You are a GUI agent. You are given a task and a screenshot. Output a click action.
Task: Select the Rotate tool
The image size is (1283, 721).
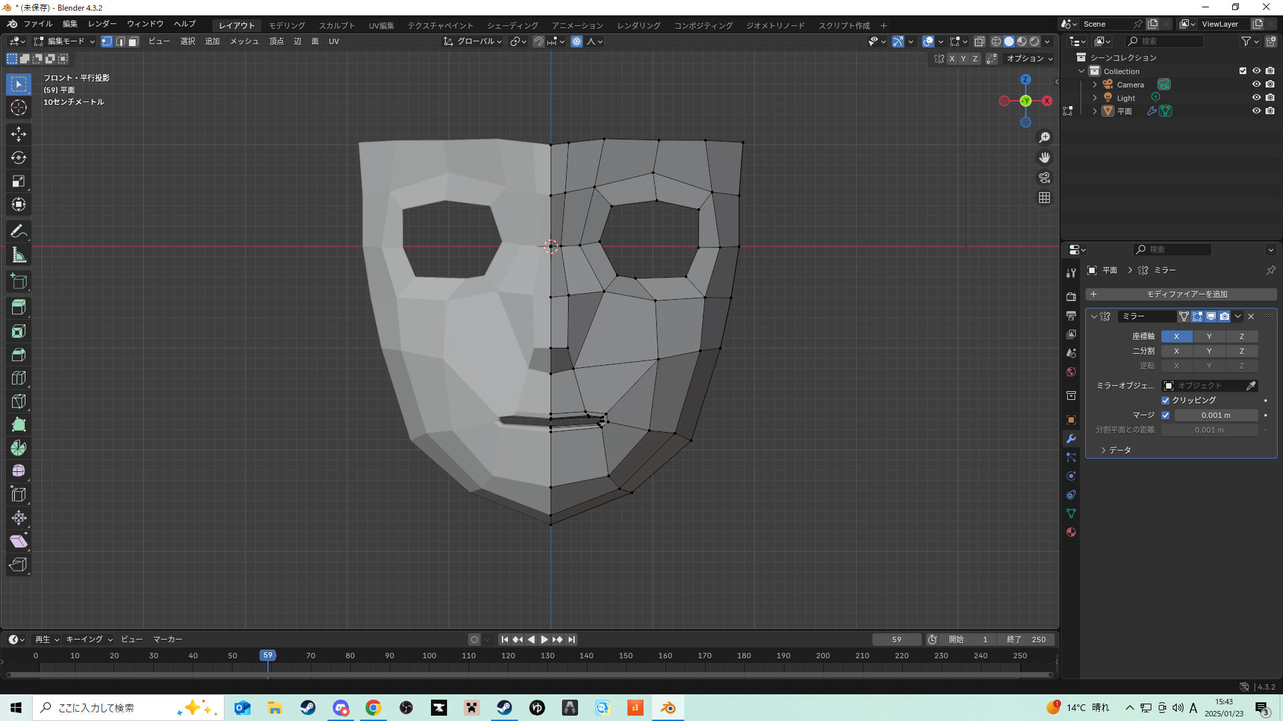(19, 158)
